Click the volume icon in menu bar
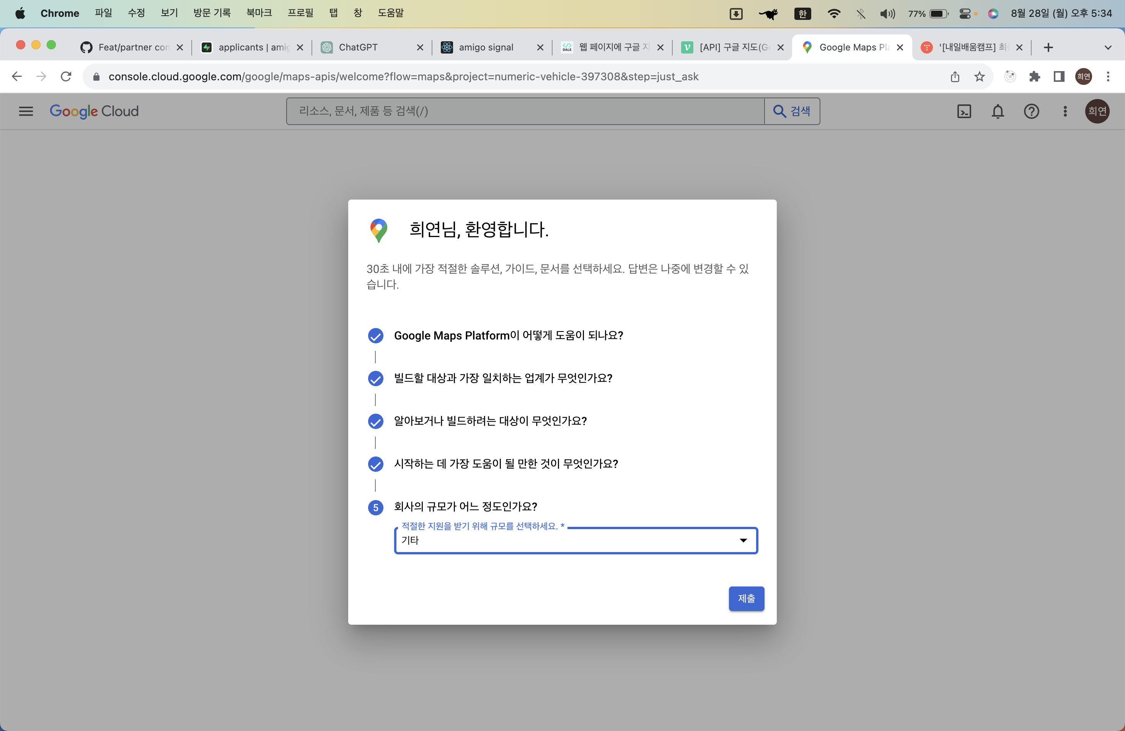The width and height of the screenshot is (1125, 731). (x=887, y=14)
